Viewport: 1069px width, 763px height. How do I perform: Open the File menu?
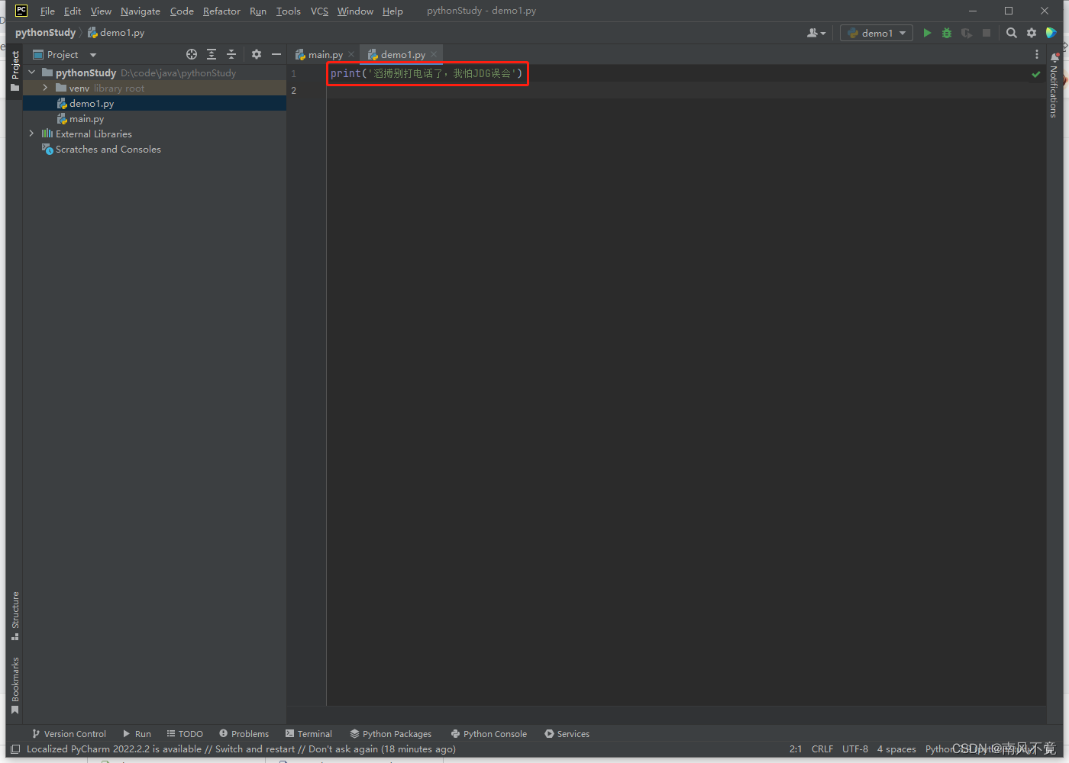pyautogui.click(x=47, y=11)
